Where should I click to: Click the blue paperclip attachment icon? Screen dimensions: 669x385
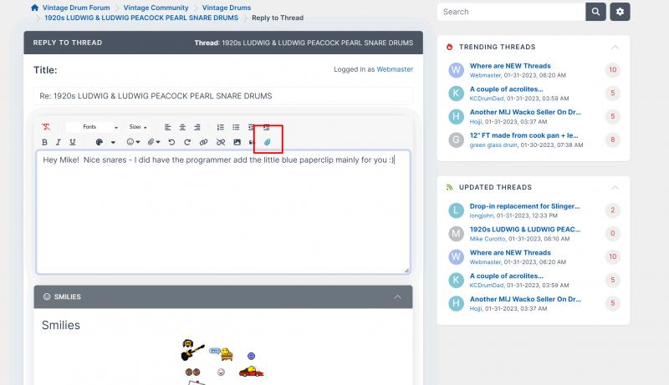click(x=268, y=142)
